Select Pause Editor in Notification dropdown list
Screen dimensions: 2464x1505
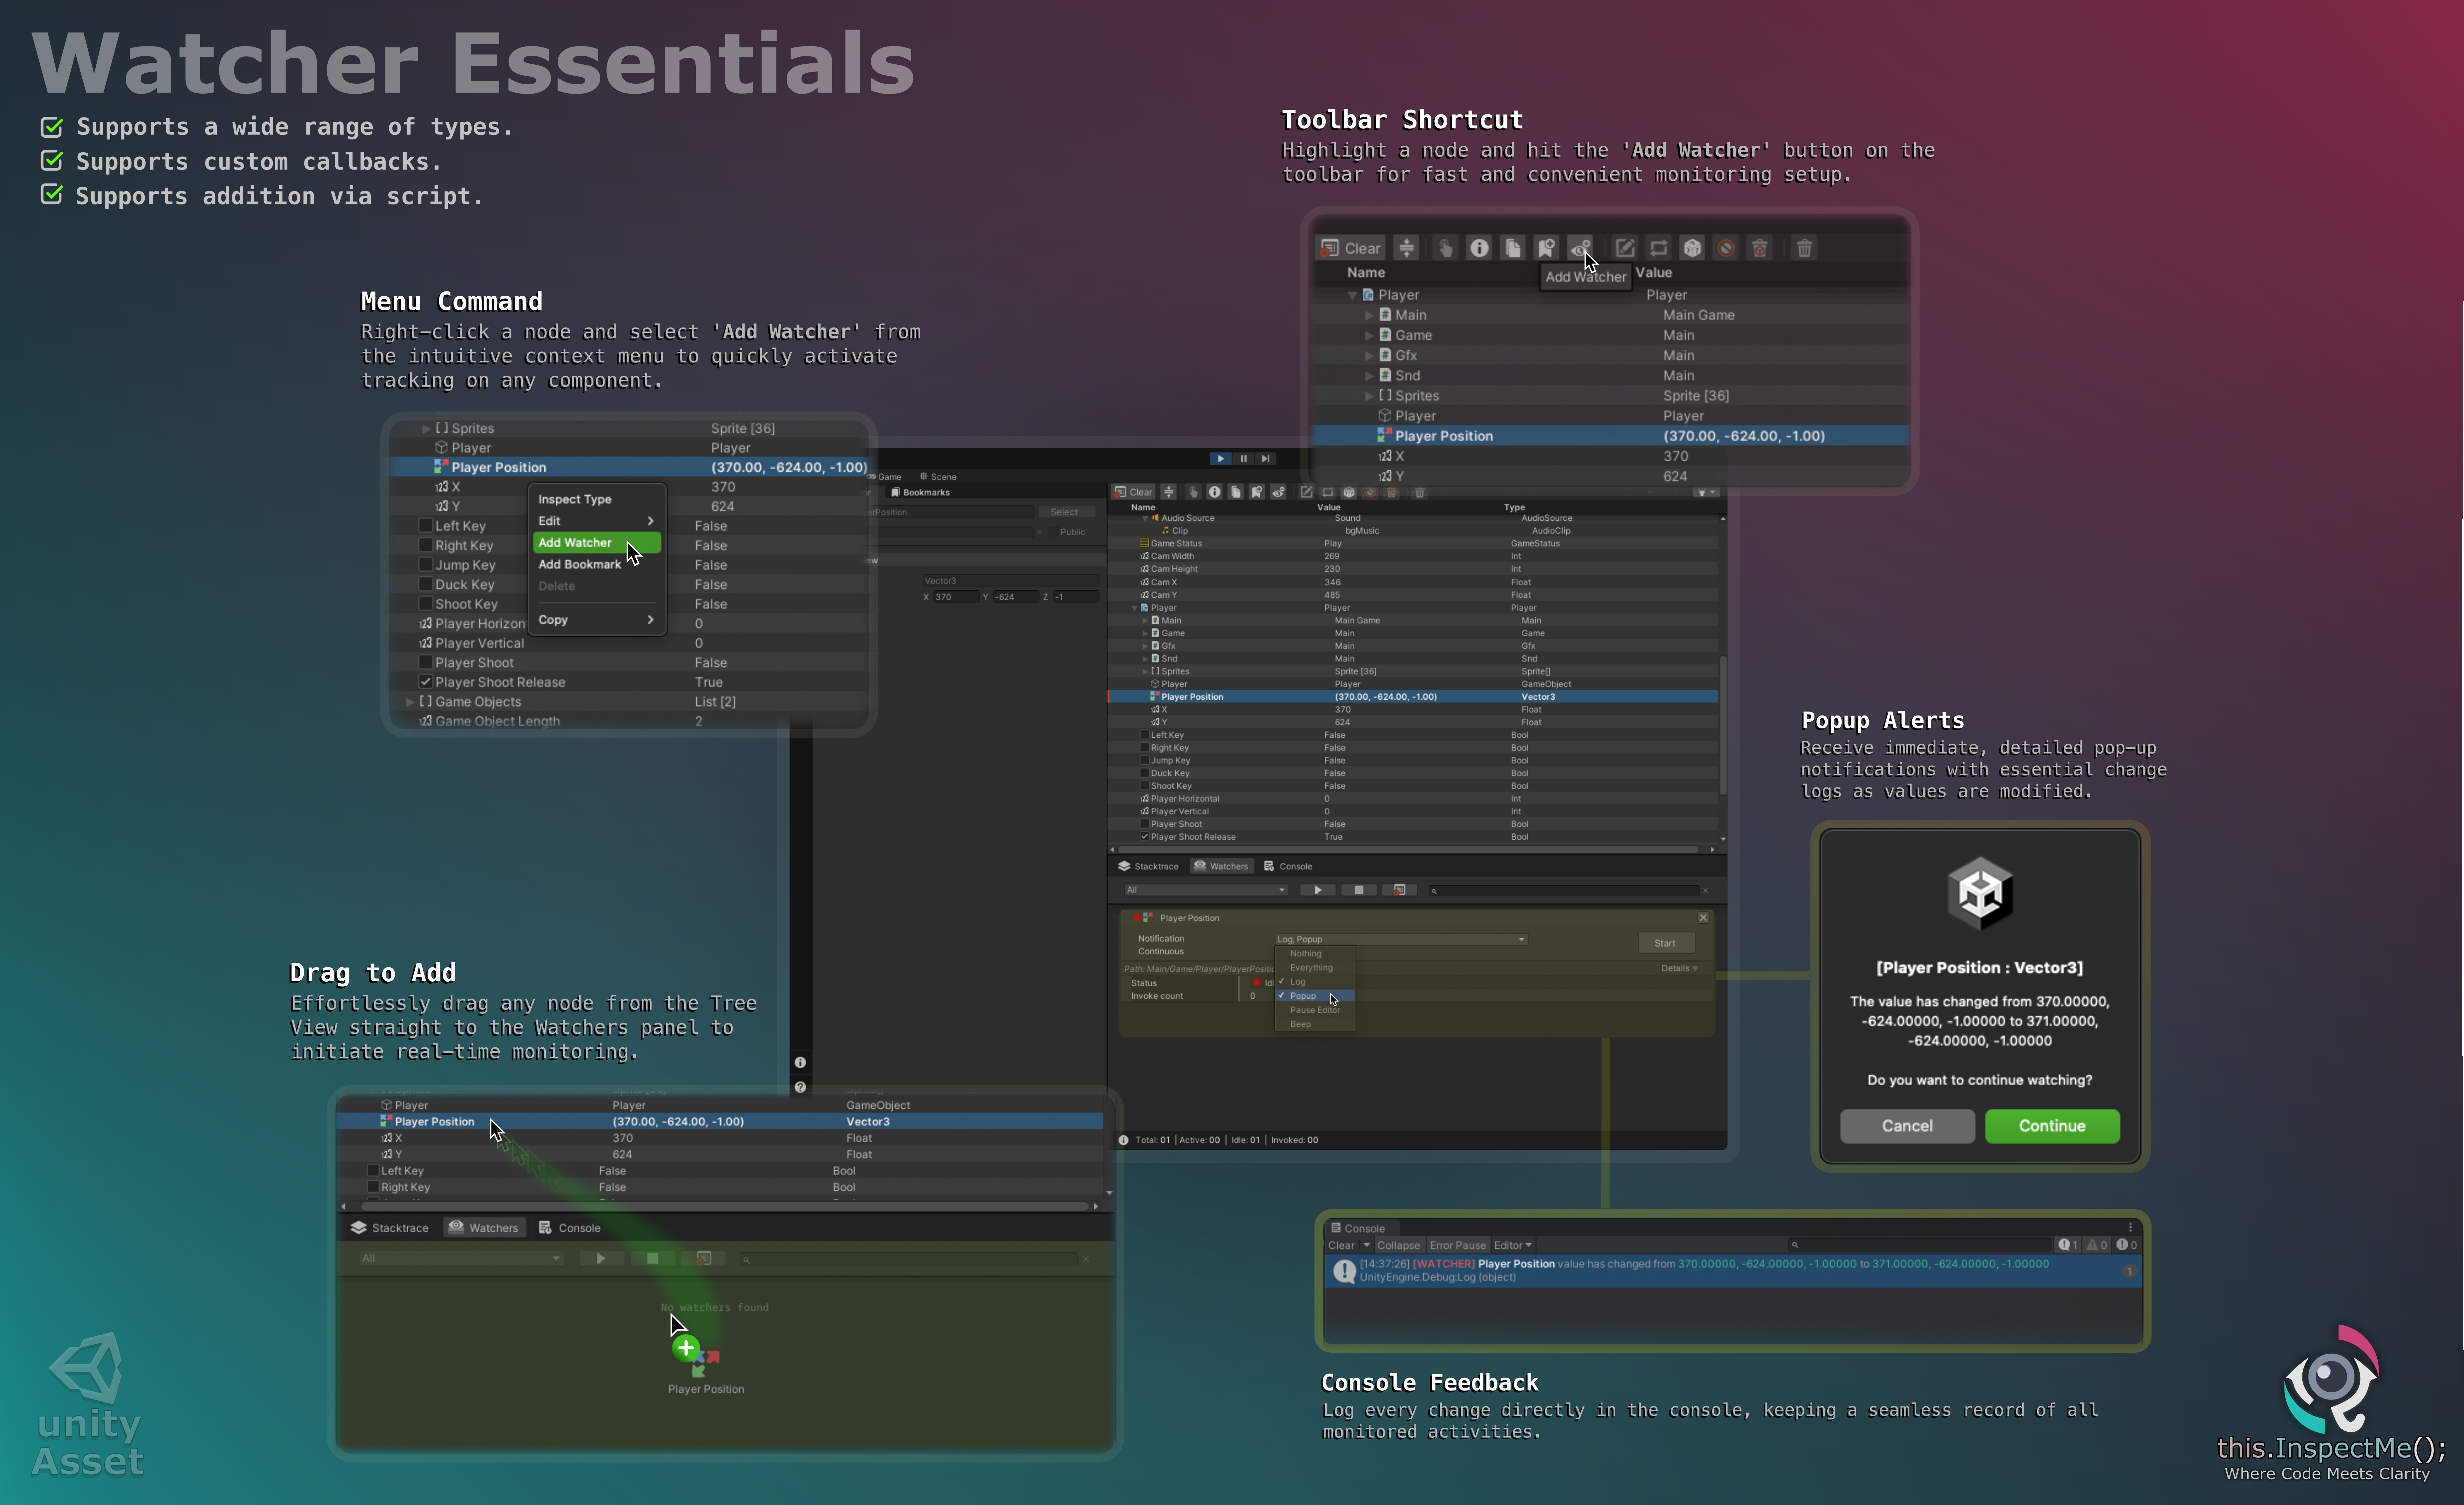[1315, 1010]
